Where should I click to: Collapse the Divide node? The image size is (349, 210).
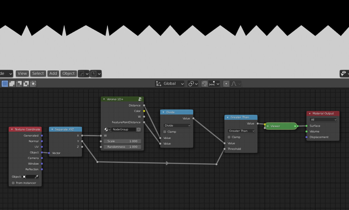163,112
